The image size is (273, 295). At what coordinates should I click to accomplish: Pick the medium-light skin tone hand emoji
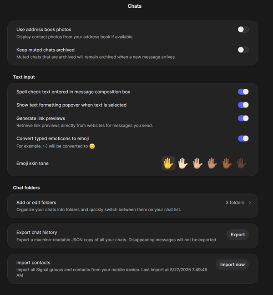coord(197,163)
